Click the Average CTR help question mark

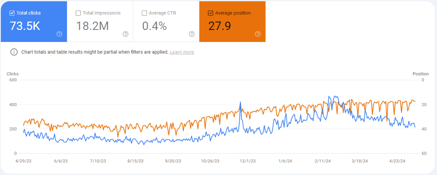(192, 34)
